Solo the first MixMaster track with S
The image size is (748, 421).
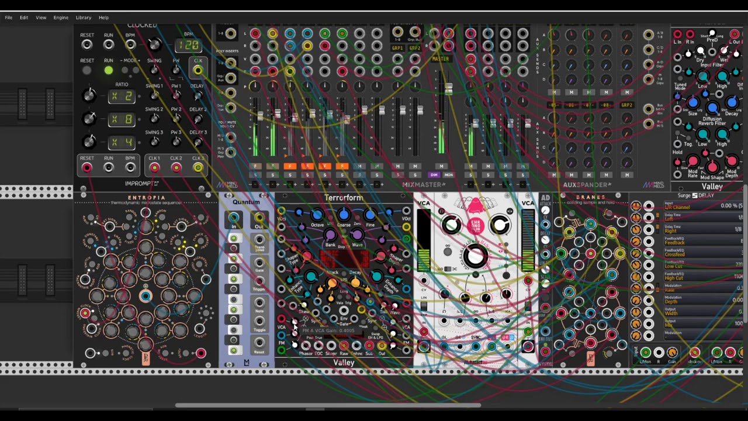pyautogui.click(x=255, y=175)
